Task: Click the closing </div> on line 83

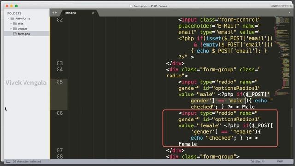Action: pyautogui.click(x=175, y=63)
